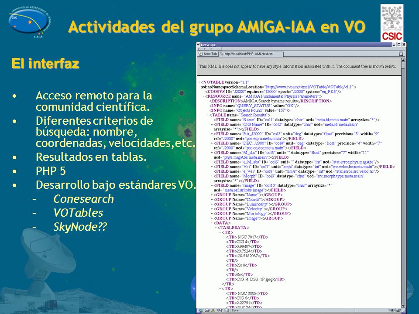
Task: Click the scrollbar up arrow in Netscape
Action: (x=403, y=60)
